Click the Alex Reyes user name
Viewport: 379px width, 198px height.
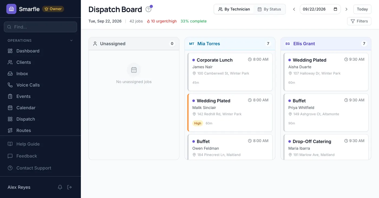[19, 187]
